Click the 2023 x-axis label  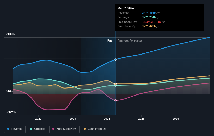coord(73,119)
